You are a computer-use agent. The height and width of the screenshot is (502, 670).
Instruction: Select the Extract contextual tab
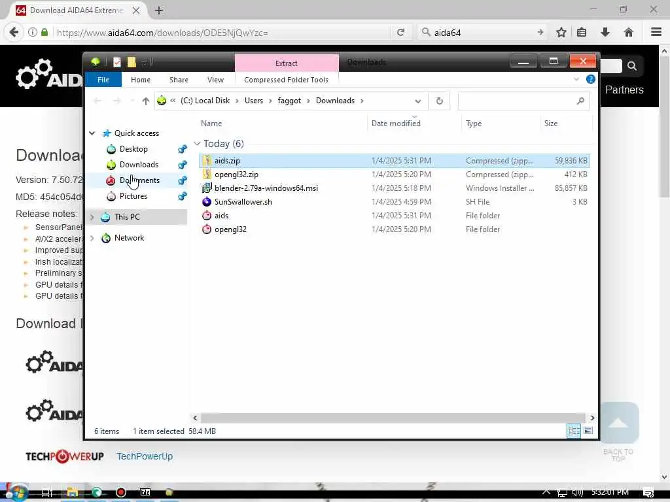[x=287, y=63]
